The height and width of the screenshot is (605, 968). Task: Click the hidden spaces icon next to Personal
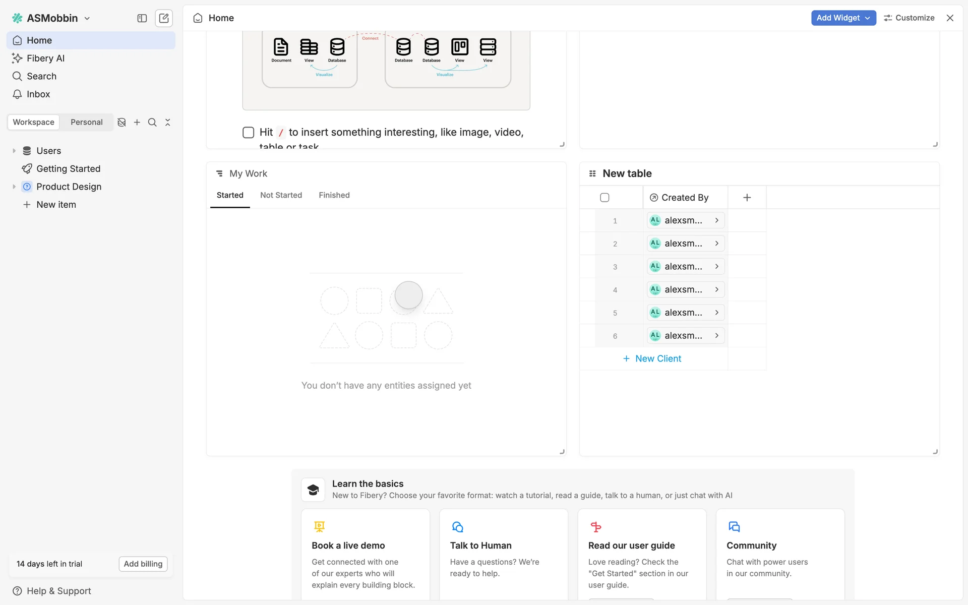(122, 123)
